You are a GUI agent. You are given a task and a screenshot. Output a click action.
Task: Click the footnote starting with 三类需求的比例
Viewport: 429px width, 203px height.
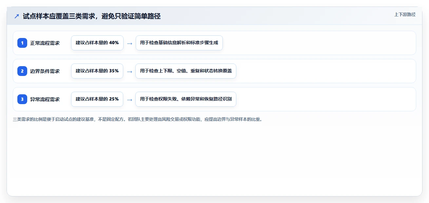(x=137, y=120)
